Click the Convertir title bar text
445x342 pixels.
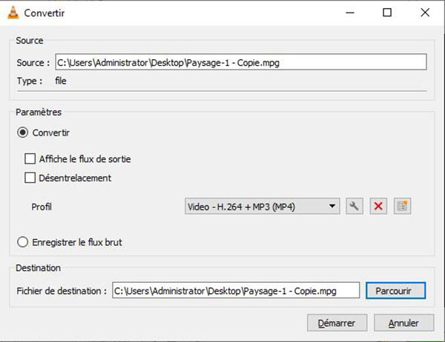pyautogui.click(x=42, y=13)
